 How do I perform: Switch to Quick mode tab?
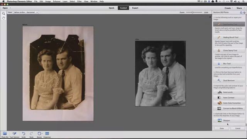coord(112,8)
